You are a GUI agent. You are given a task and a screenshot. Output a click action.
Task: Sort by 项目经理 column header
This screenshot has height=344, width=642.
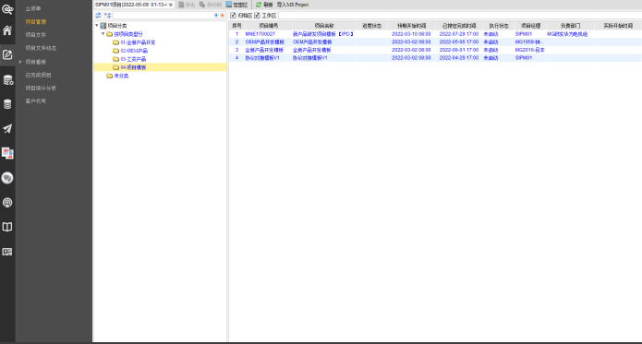530,26
